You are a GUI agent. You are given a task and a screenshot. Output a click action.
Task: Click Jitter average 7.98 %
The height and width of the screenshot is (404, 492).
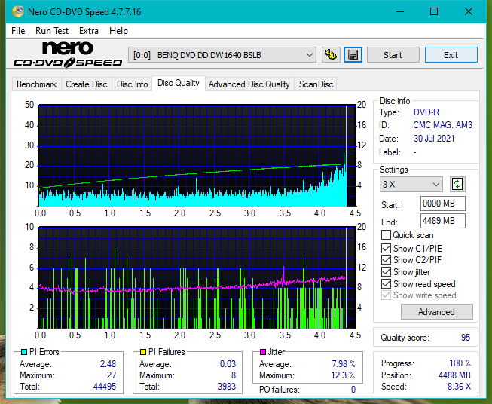(x=344, y=364)
